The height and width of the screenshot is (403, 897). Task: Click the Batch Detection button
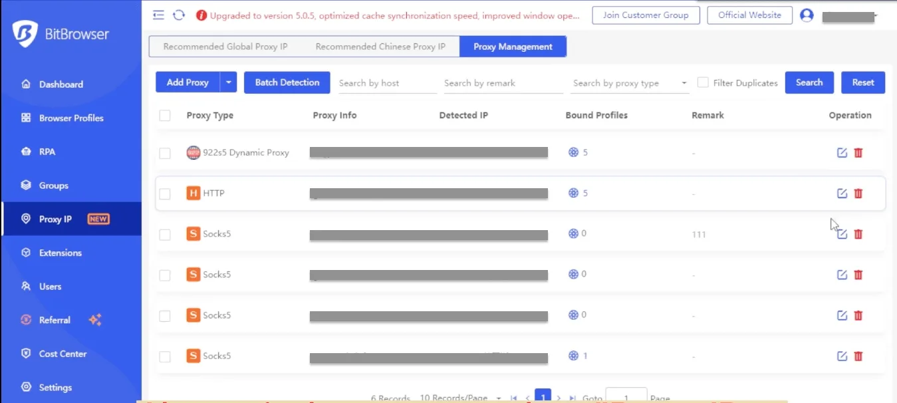click(287, 82)
